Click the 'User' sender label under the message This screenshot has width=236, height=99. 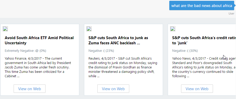[231, 13]
